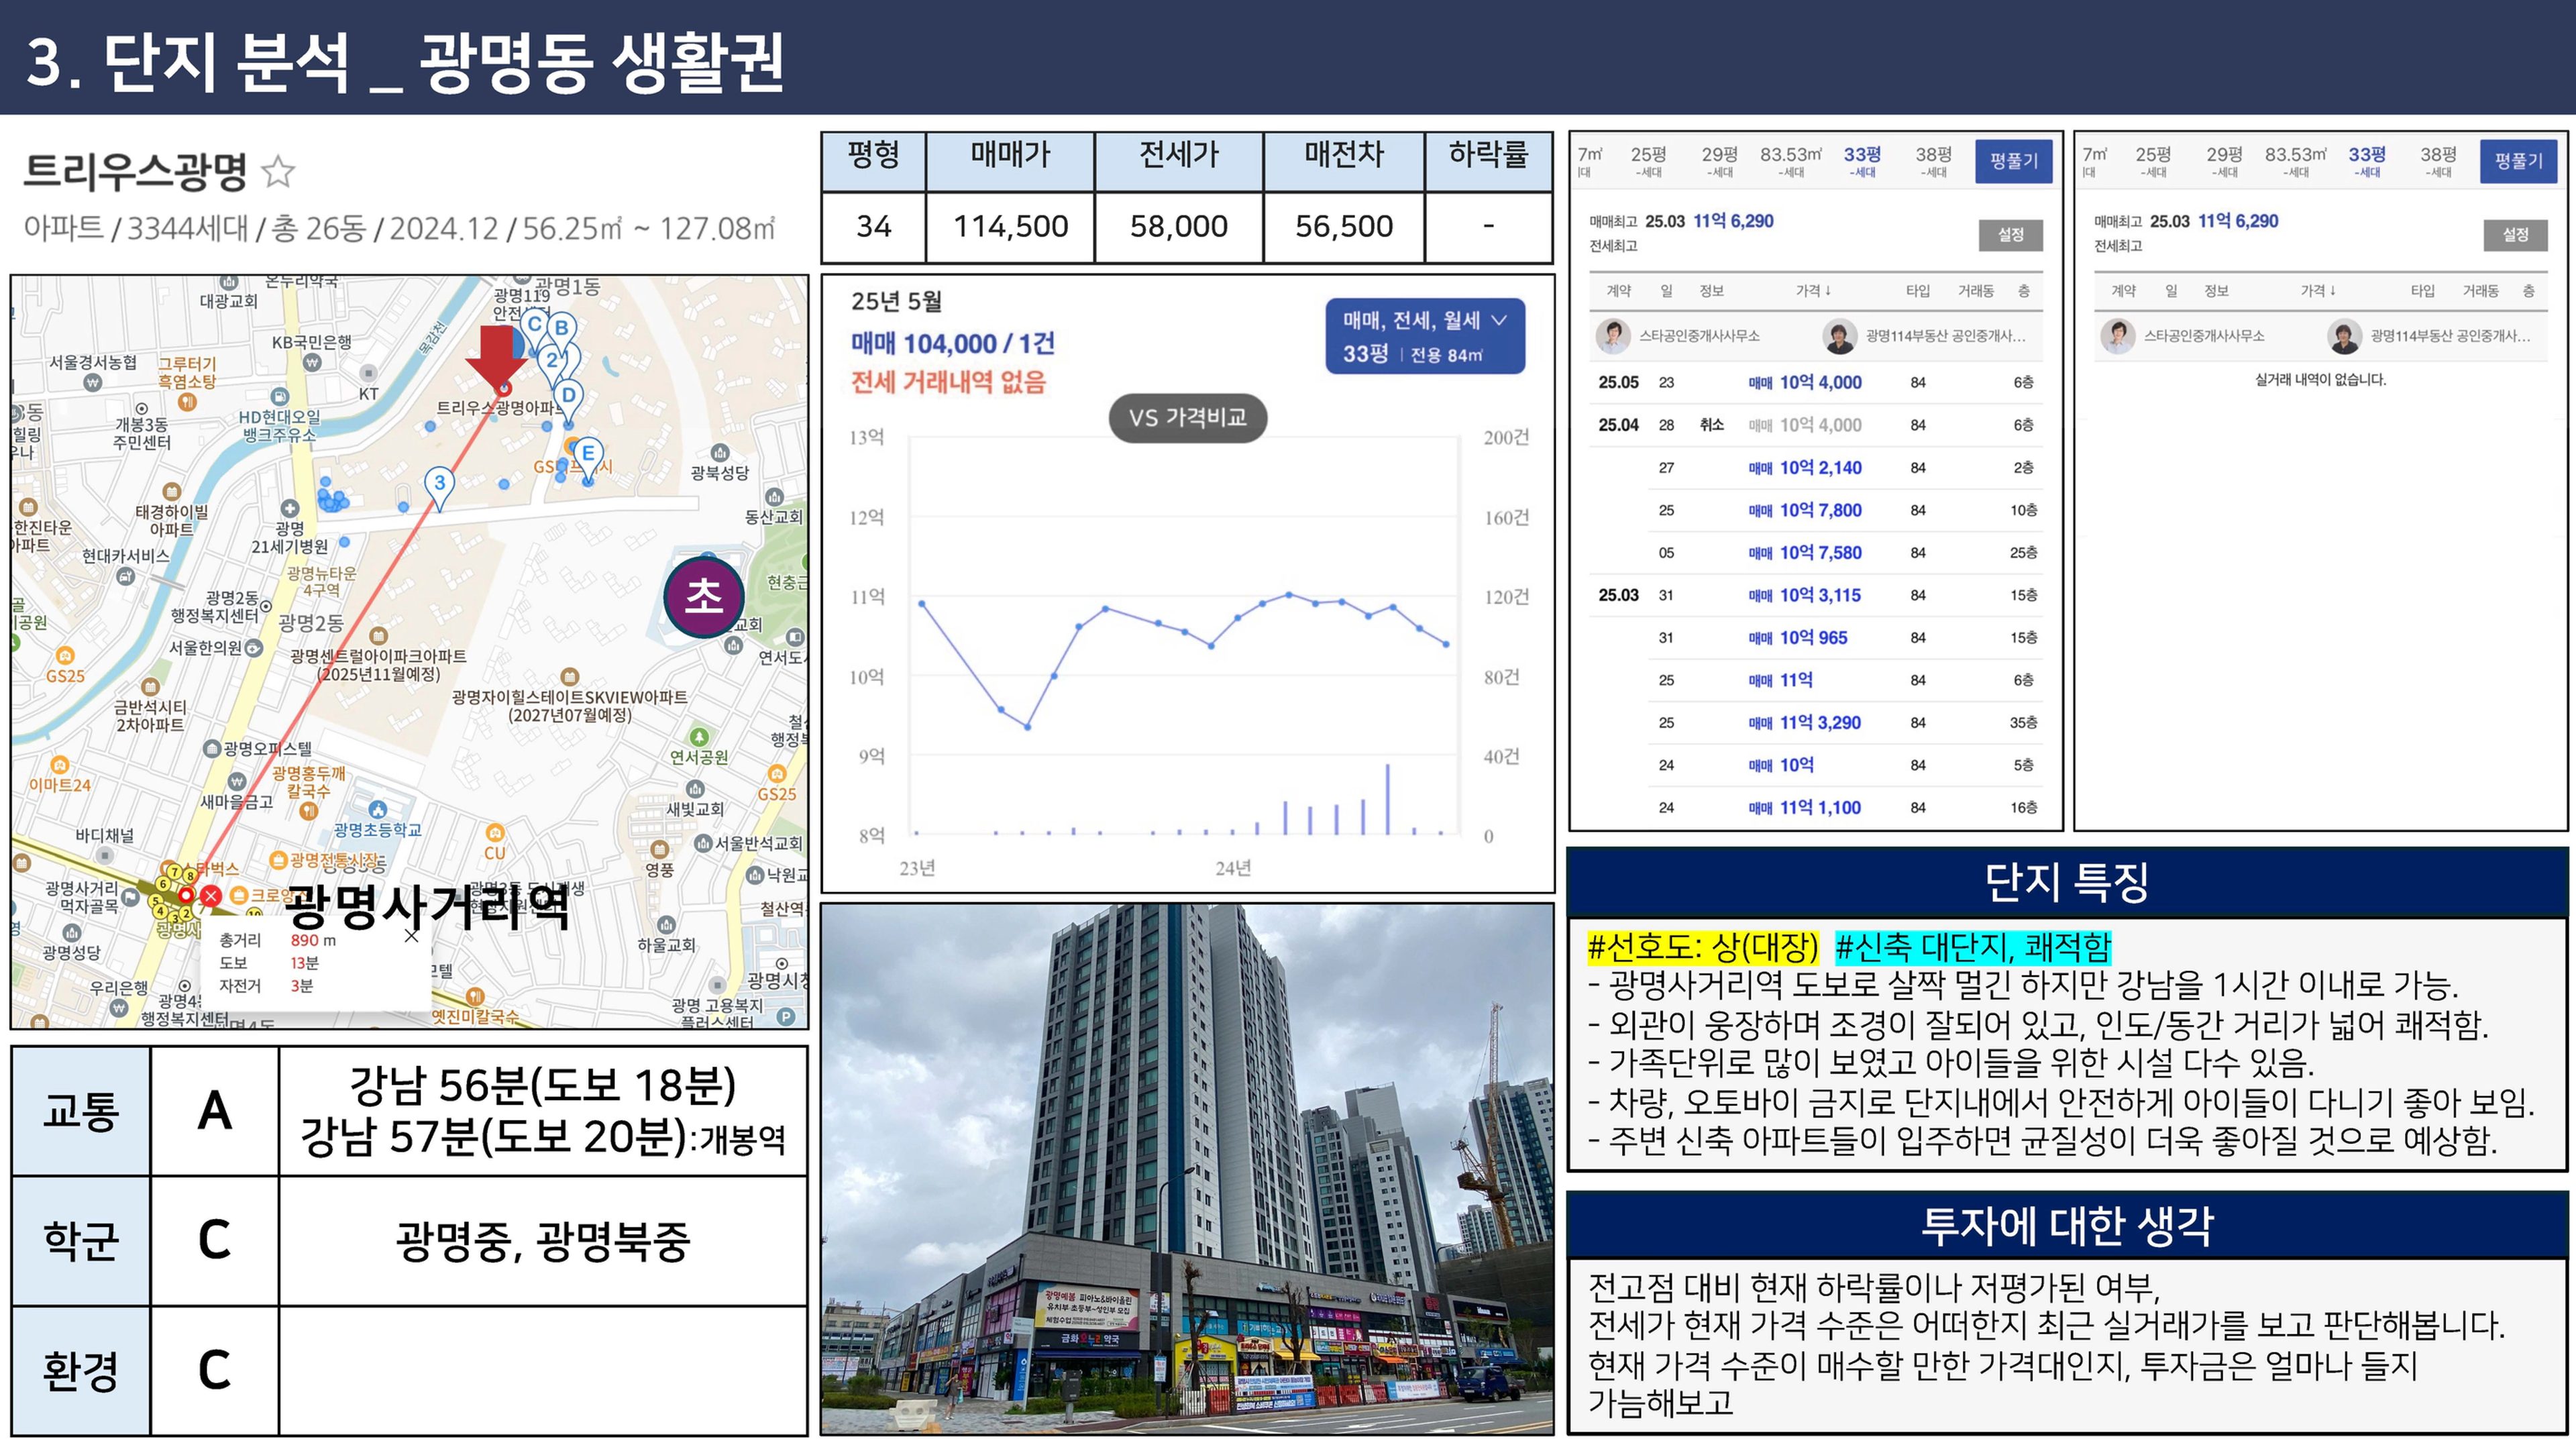Click the 매매 11억 1,100 transaction row
This screenshot has width=2576, height=1449.
[1815, 807]
